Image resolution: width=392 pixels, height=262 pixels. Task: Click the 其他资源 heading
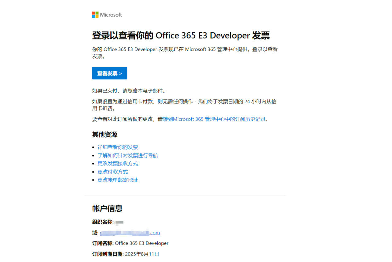[x=105, y=135]
